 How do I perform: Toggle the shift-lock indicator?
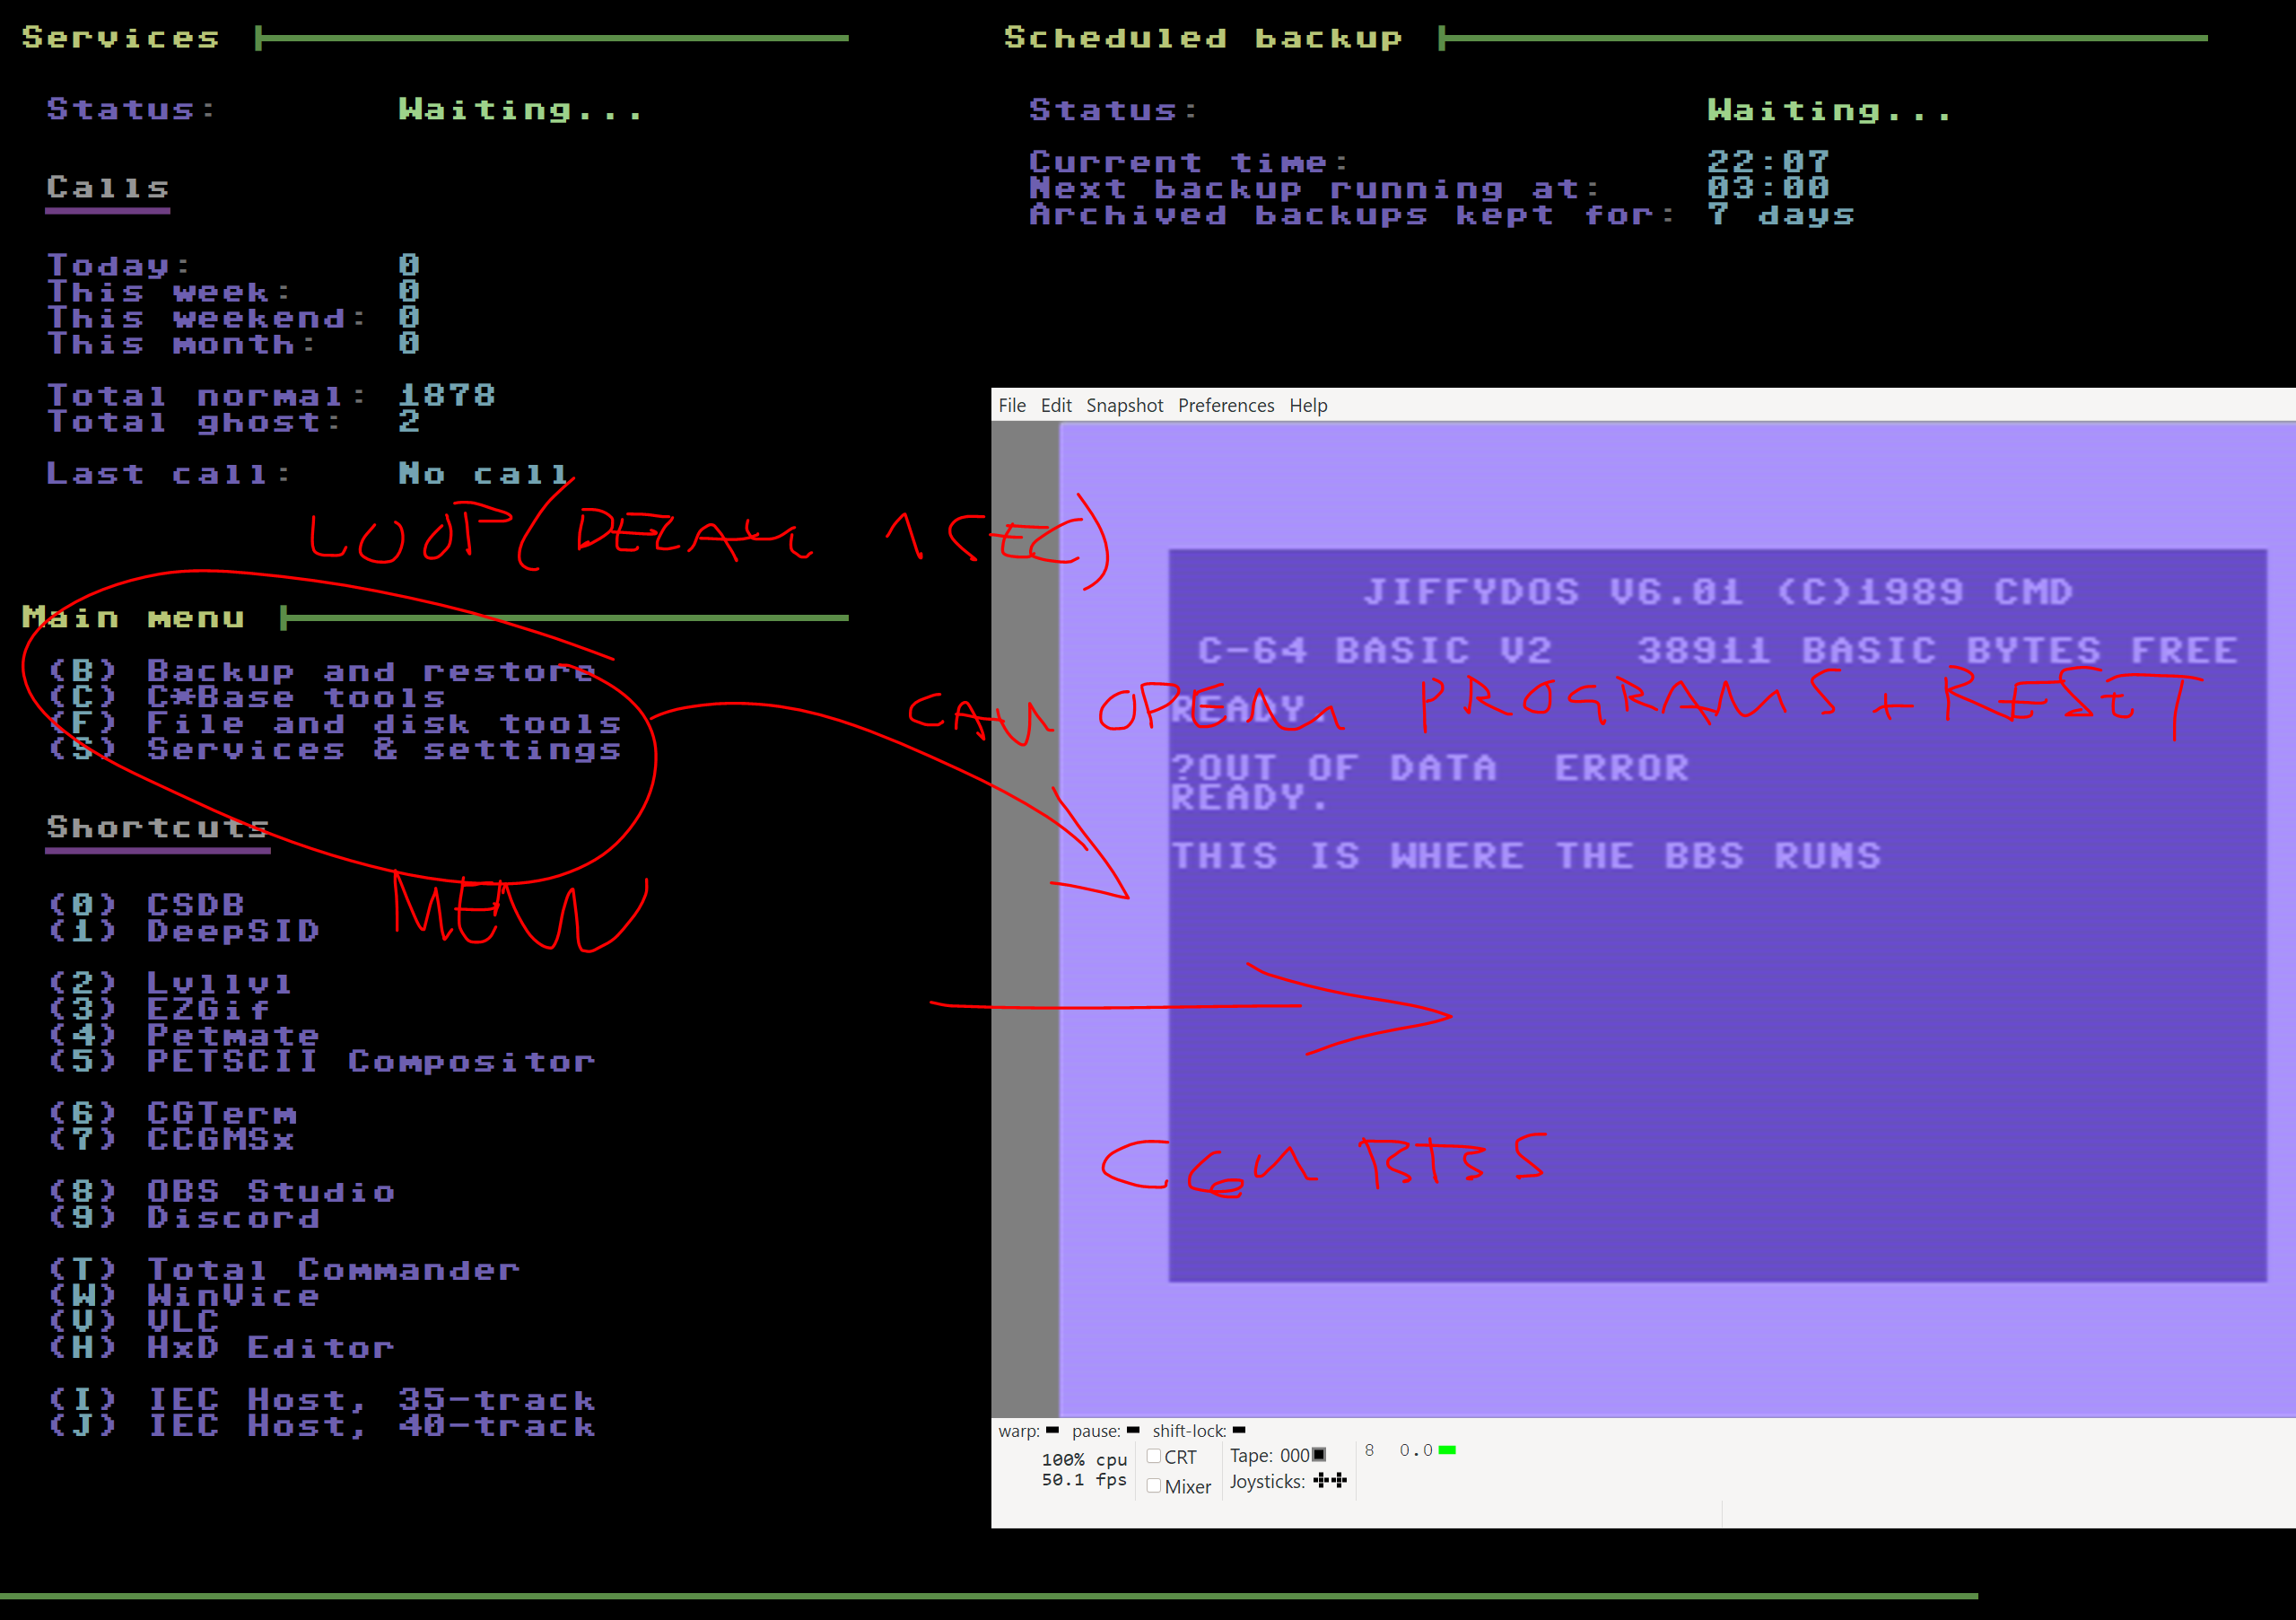pyautogui.click(x=1239, y=1430)
